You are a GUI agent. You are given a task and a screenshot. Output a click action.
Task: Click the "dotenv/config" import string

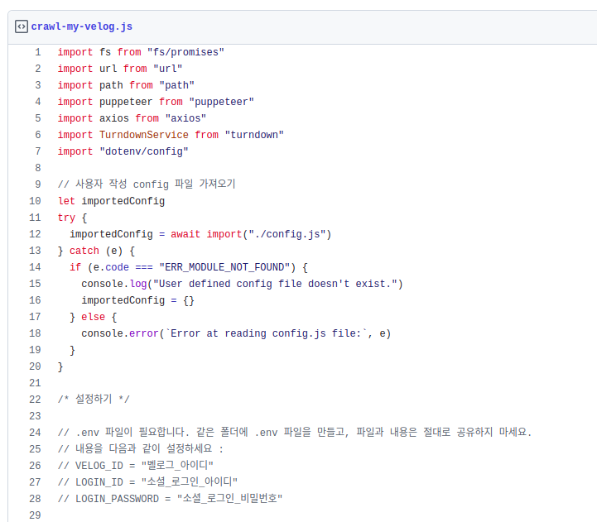(x=144, y=151)
